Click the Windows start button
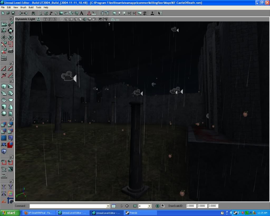 click(9, 213)
